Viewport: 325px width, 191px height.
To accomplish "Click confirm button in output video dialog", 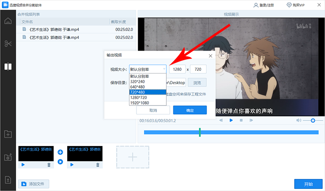I will click(190, 110).
